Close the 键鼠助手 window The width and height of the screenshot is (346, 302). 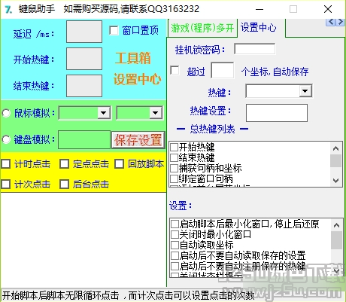(328, 9)
